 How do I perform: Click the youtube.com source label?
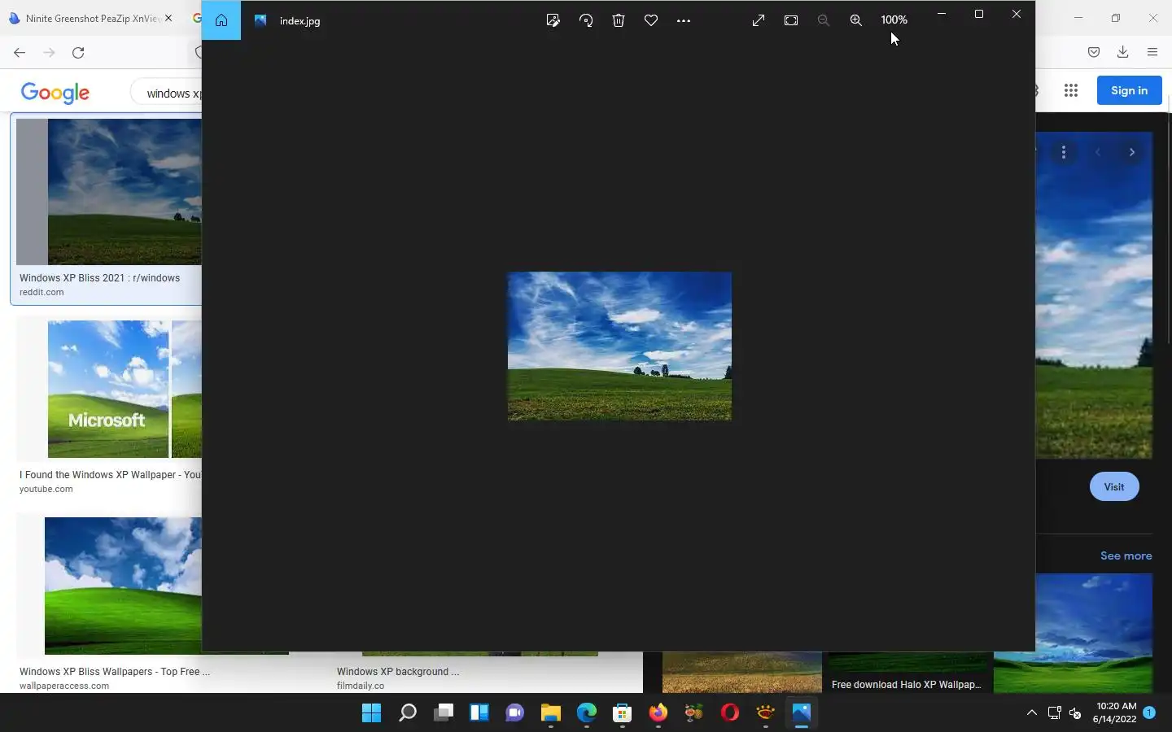coord(46,489)
